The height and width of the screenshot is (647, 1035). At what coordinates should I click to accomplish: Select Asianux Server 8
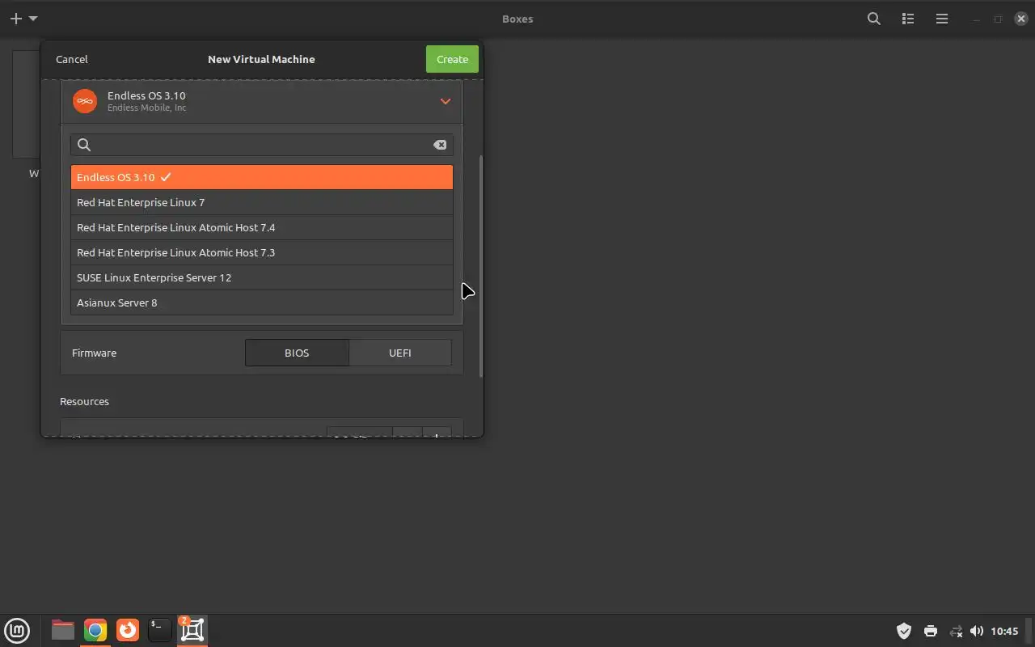pyautogui.click(x=261, y=302)
